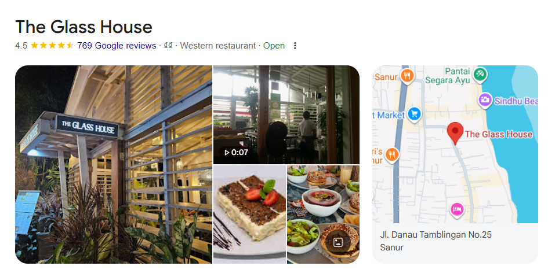Select the Sanur restaurant fork icon marker

click(407, 76)
